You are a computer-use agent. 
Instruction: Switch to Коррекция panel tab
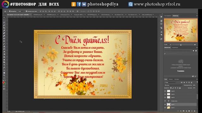tap(175, 47)
